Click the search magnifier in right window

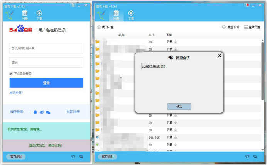click(x=256, y=156)
